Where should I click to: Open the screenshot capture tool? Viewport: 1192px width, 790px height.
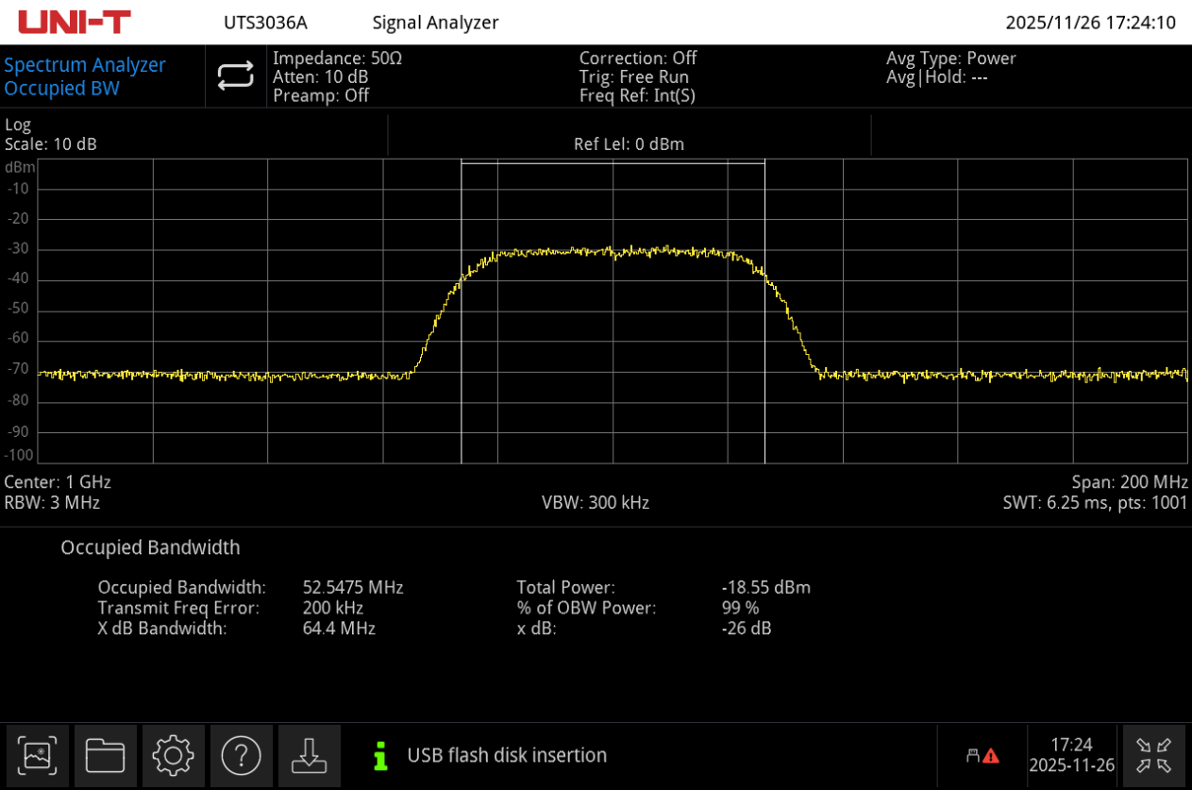38,755
